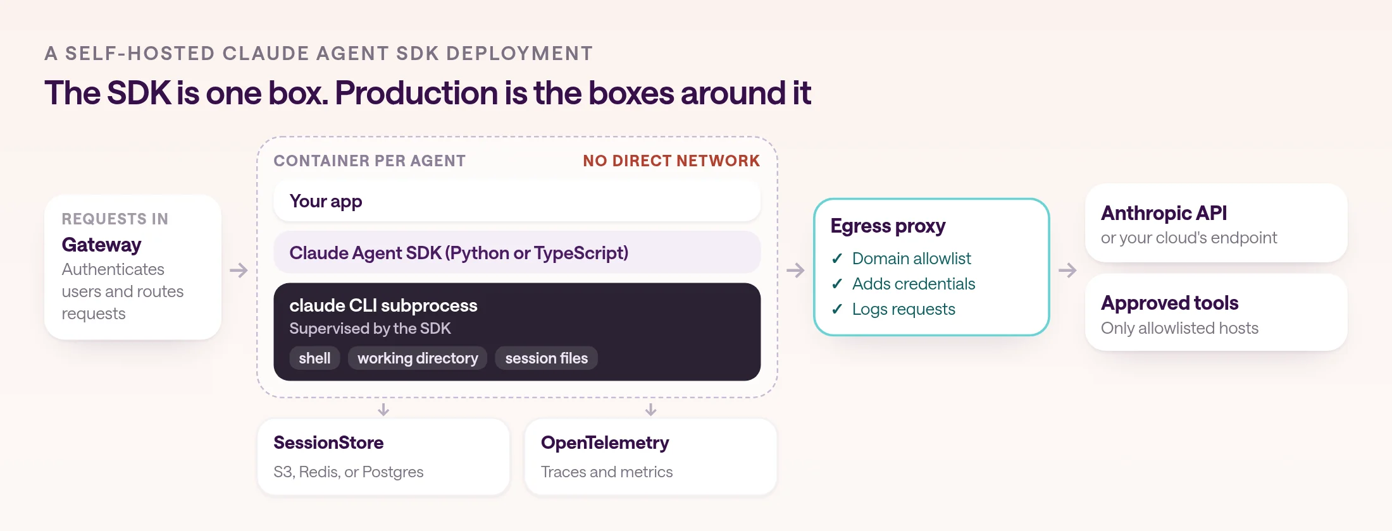Select the 'shell' chip
This screenshot has width=1392, height=531.
314,358
